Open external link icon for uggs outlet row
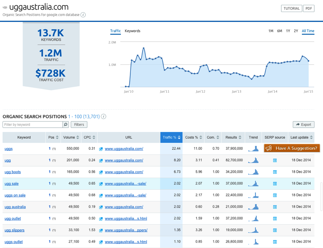This screenshot has height=248, width=323. 101,242
